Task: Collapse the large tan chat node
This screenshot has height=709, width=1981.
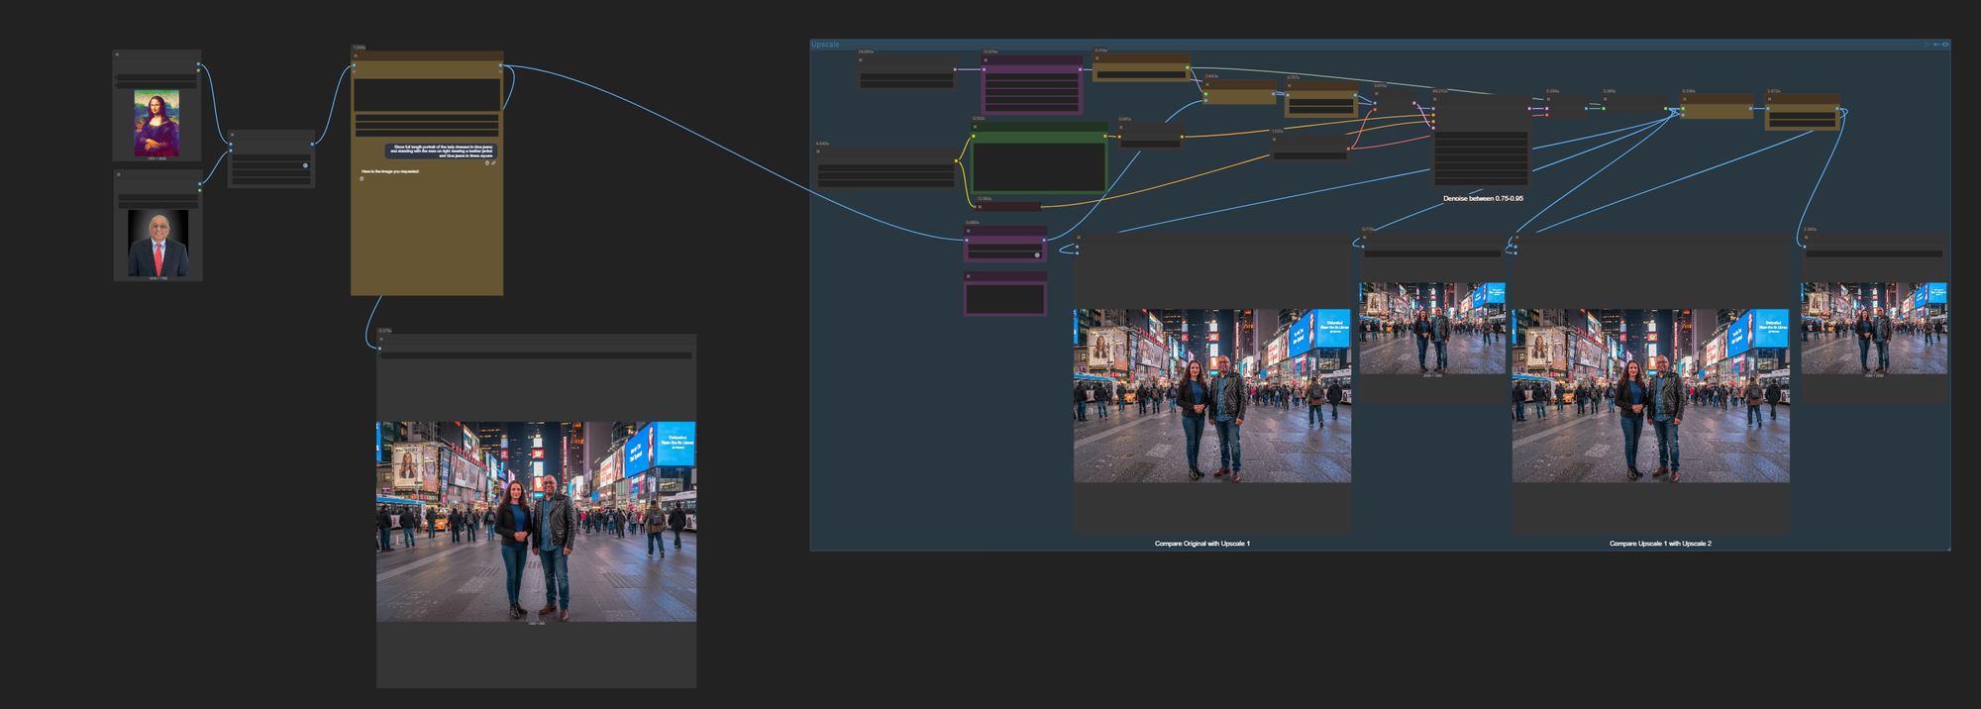Action: [x=356, y=55]
